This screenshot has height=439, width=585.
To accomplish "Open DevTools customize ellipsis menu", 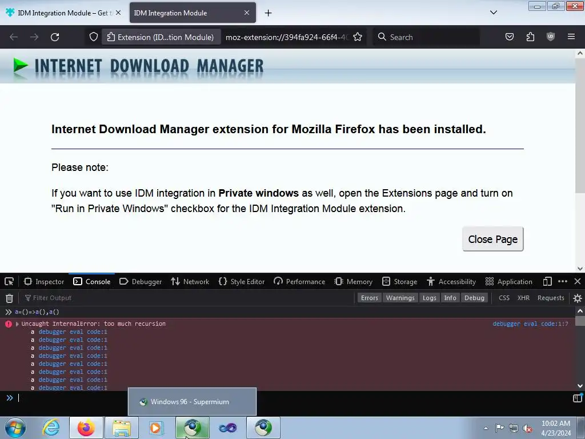I will [x=563, y=281].
